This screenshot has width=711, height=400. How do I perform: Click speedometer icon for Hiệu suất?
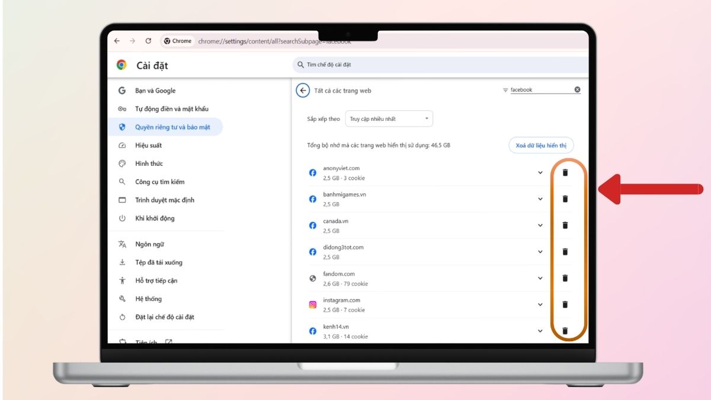(x=122, y=145)
